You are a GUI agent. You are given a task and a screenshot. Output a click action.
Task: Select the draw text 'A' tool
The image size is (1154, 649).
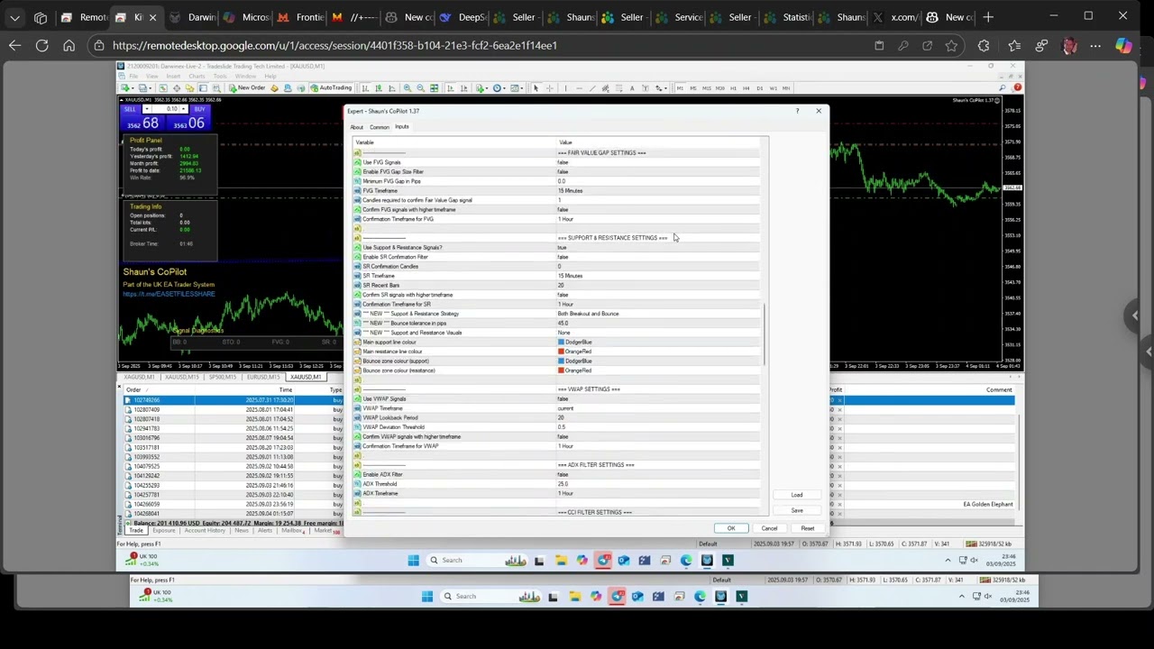(631, 87)
